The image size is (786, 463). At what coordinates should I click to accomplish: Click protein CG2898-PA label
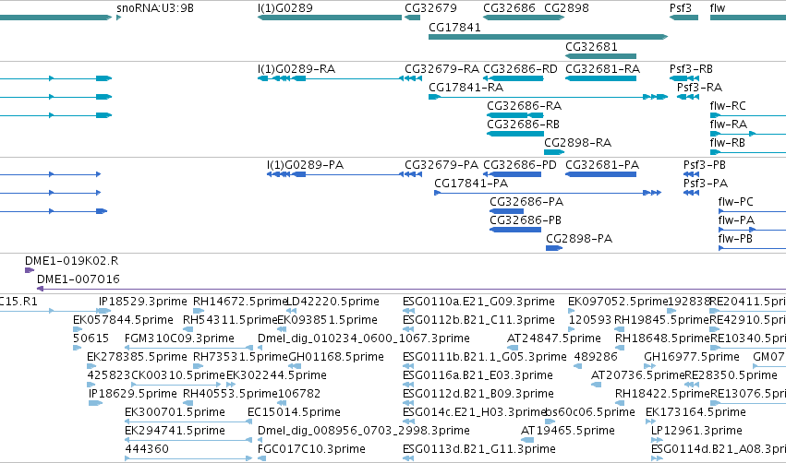click(x=579, y=239)
